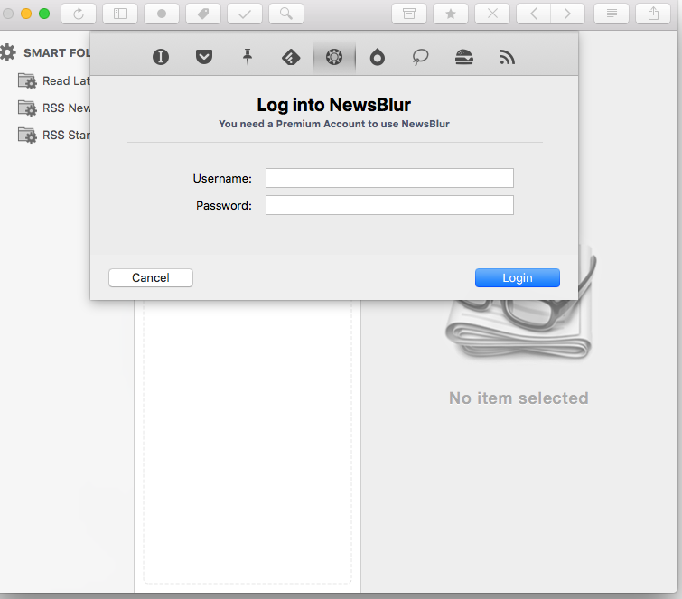Viewport: 682px width, 599px height.
Task: Open the RSS Starred smart folder
Action: tap(53, 136)
